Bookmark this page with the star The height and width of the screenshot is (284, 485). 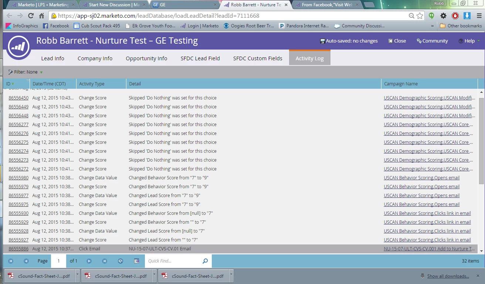(420, 16)
